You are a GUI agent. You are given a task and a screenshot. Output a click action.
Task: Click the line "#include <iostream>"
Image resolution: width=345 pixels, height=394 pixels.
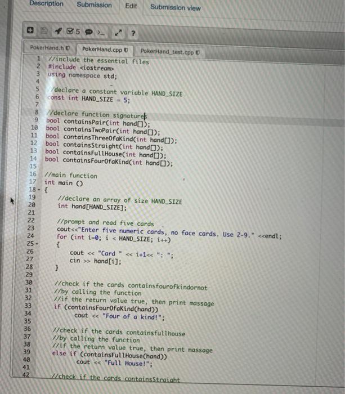[x=81, y=68]
